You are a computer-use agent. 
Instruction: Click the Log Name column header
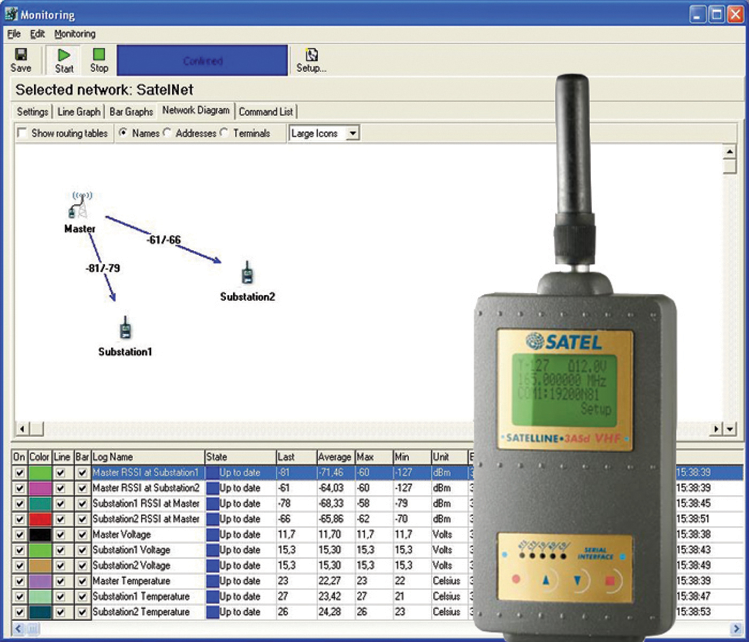pos(148,457)
